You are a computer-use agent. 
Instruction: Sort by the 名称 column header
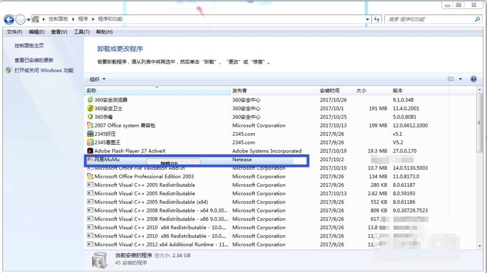click(x=157, y=91)
